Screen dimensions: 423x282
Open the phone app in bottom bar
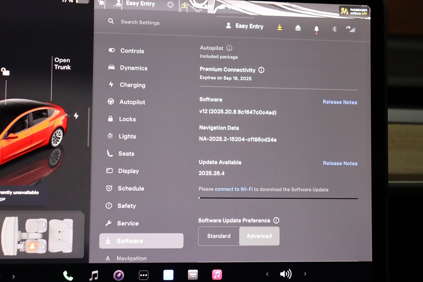tap(67, 275)
